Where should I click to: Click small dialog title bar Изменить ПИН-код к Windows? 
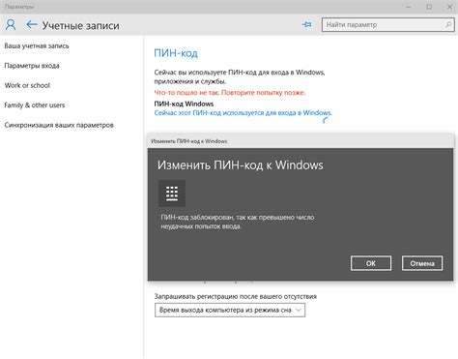189,141
